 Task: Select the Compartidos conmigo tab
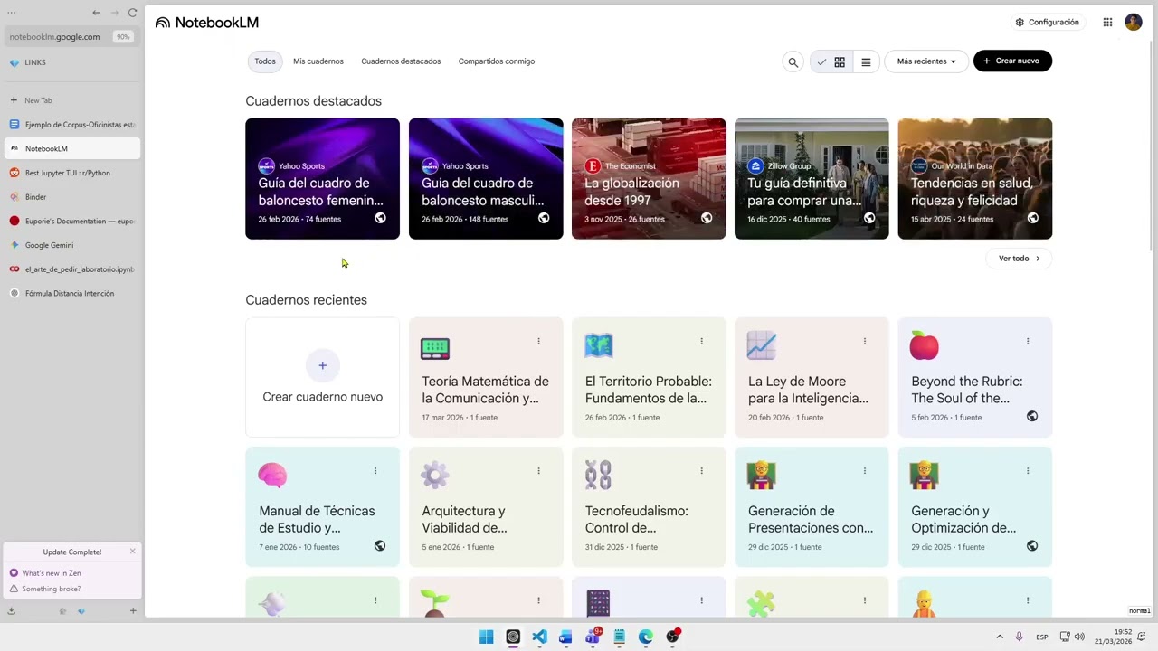(x=497, y=61)
